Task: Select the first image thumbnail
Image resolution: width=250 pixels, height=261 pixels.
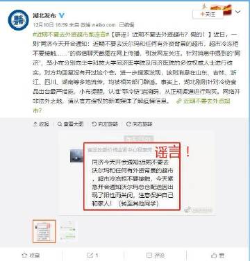Action: [44, 231]
